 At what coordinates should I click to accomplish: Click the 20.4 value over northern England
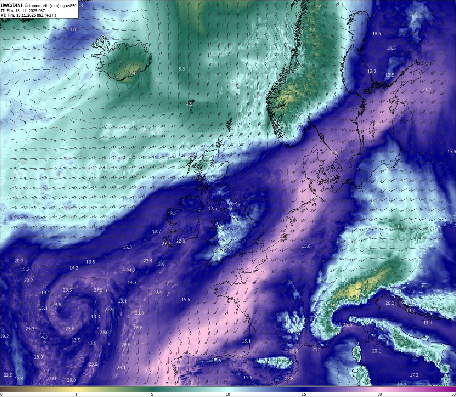pyautogui.click(x=233, y=204)
